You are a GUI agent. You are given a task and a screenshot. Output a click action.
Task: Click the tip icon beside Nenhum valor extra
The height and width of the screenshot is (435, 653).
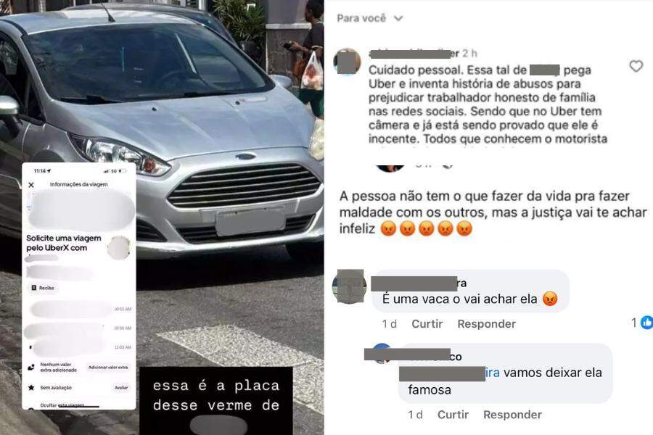coord(30,367)
